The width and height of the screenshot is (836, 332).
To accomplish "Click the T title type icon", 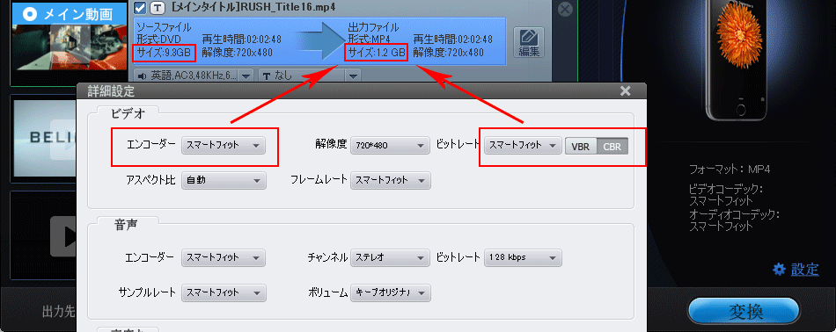I will [158, 8].
